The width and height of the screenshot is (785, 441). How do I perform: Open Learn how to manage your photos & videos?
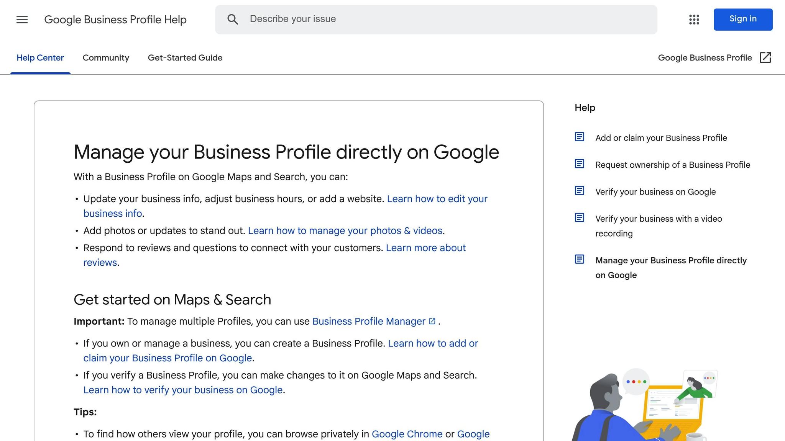(345, 231)
